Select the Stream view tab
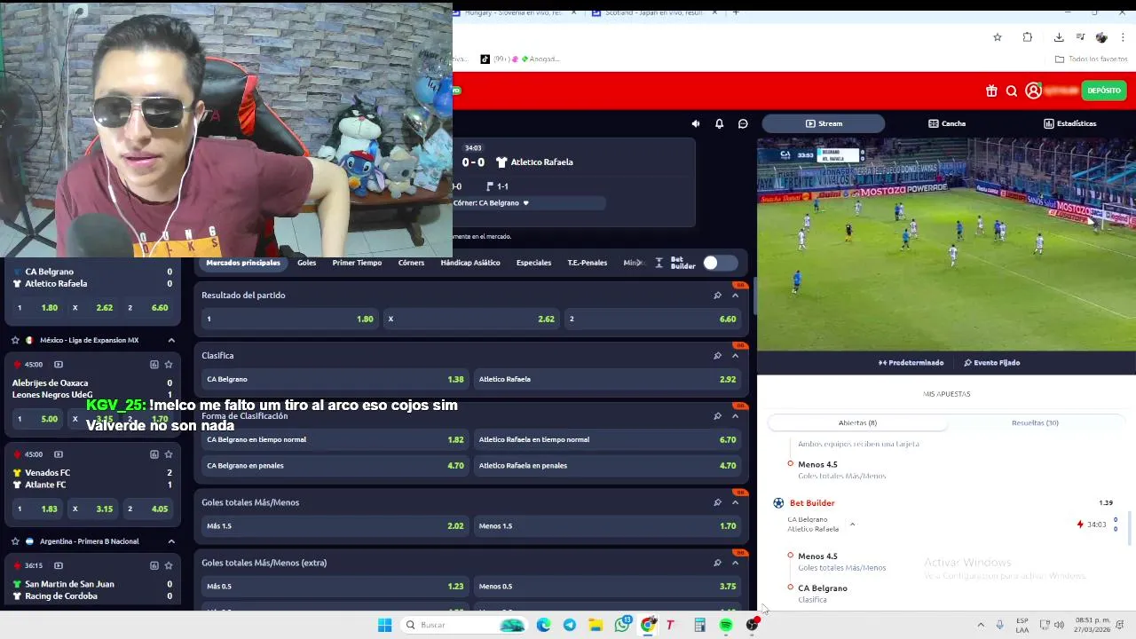The width and height of the screenshot is (1136, 639). coord(823,123)
